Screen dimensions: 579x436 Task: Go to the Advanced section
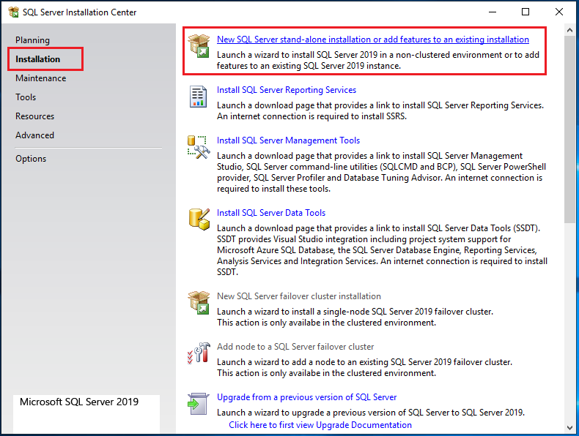coord(34,135)
